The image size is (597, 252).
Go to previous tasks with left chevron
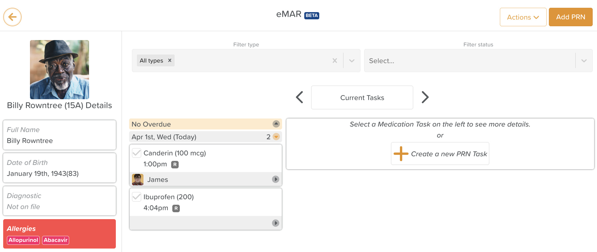pyautogui.click(x=300, y=97)
